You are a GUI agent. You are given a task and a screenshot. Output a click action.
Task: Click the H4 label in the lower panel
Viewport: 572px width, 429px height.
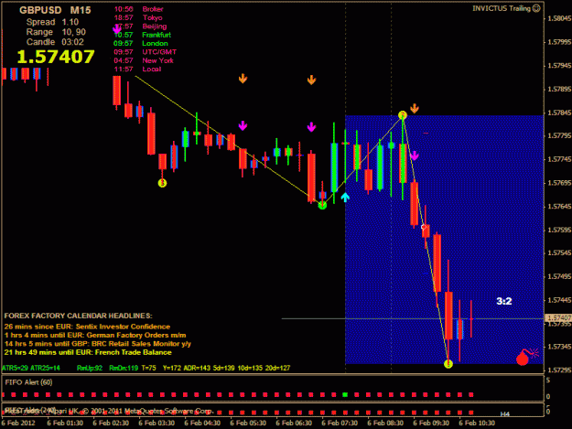[505, 414]
